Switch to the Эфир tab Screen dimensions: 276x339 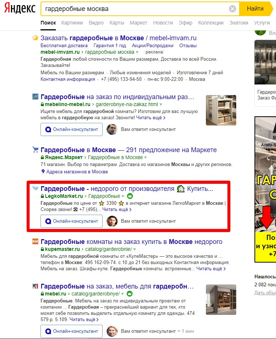click(x=185, y=23)
